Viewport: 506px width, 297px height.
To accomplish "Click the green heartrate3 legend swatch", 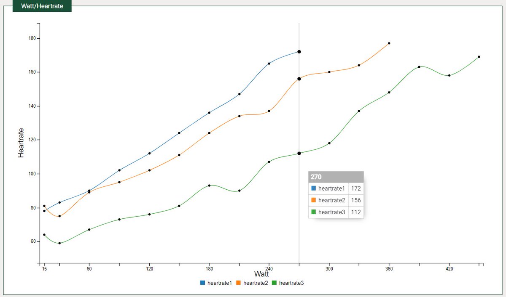I will click(275, 283).
